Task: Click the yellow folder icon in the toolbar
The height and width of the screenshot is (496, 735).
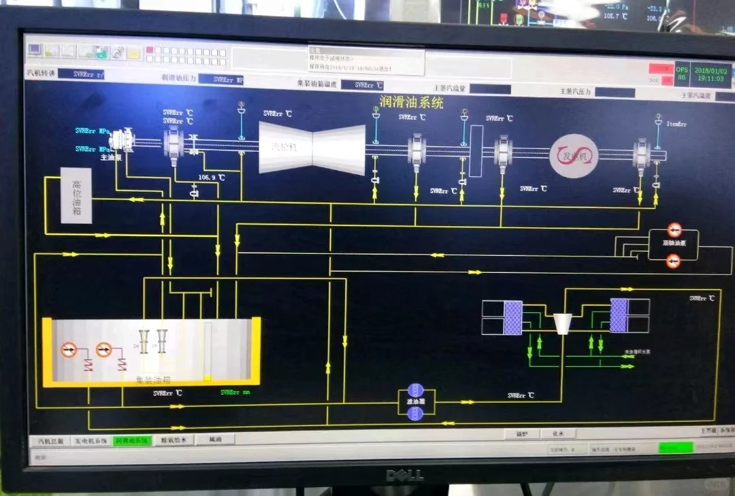Action: pyautogui.click(x=135, y=54)
